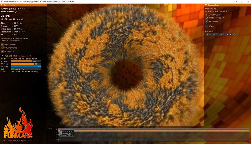Viewport: 251px width, 144px height.
Task: Toggle the background checkbox
Action: pos(207,21)
